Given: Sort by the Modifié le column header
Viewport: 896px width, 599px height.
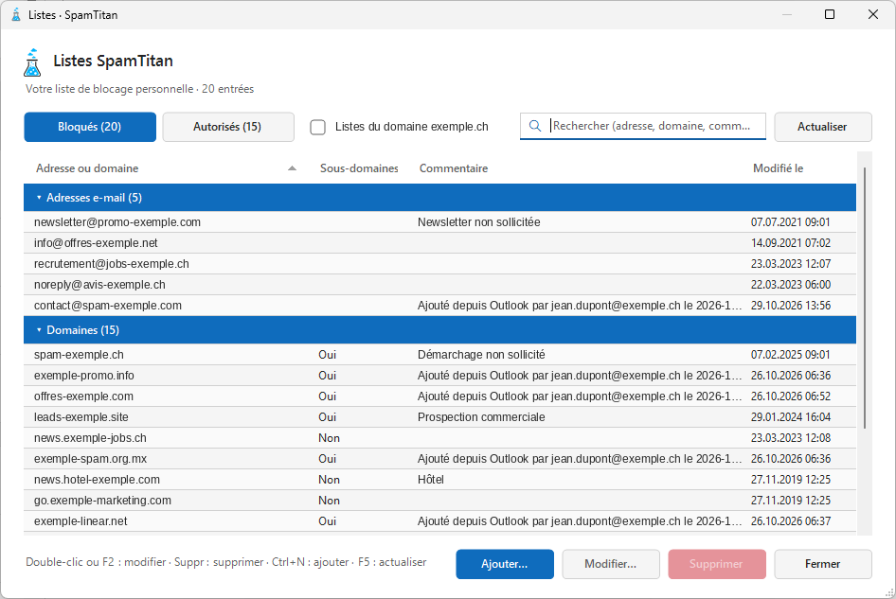Looking at the screenshot, I should click(778, 168).
